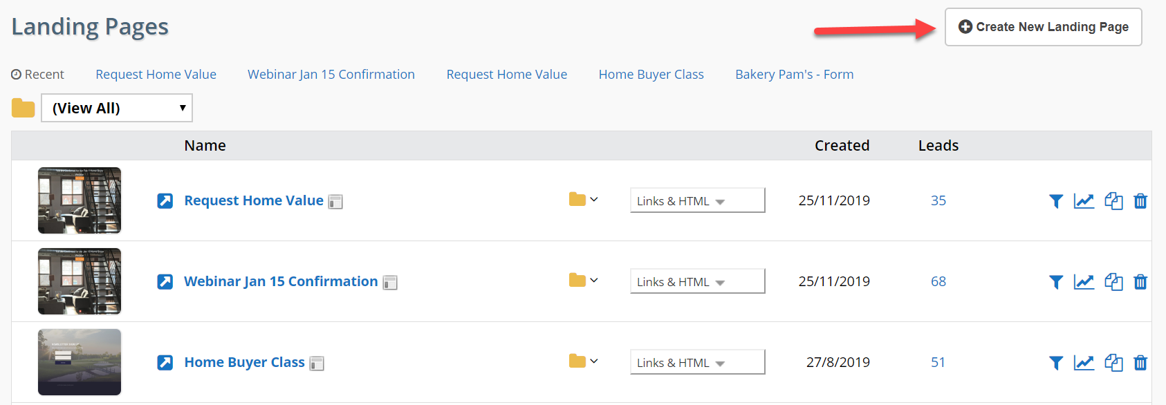Open the View All folder dropdown
Screen dimensions: 1166x405
point(116,108)
